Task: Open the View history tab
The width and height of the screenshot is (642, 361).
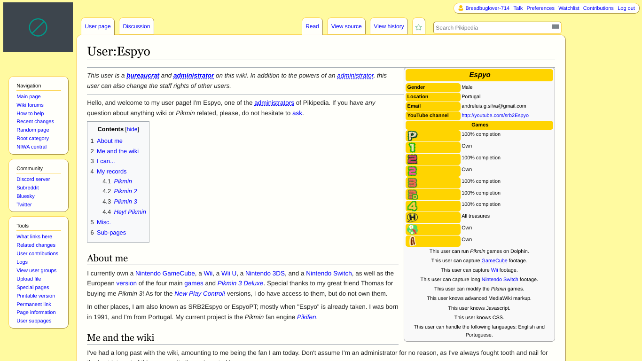Action: pyautogui.click(x=389, y=26)
